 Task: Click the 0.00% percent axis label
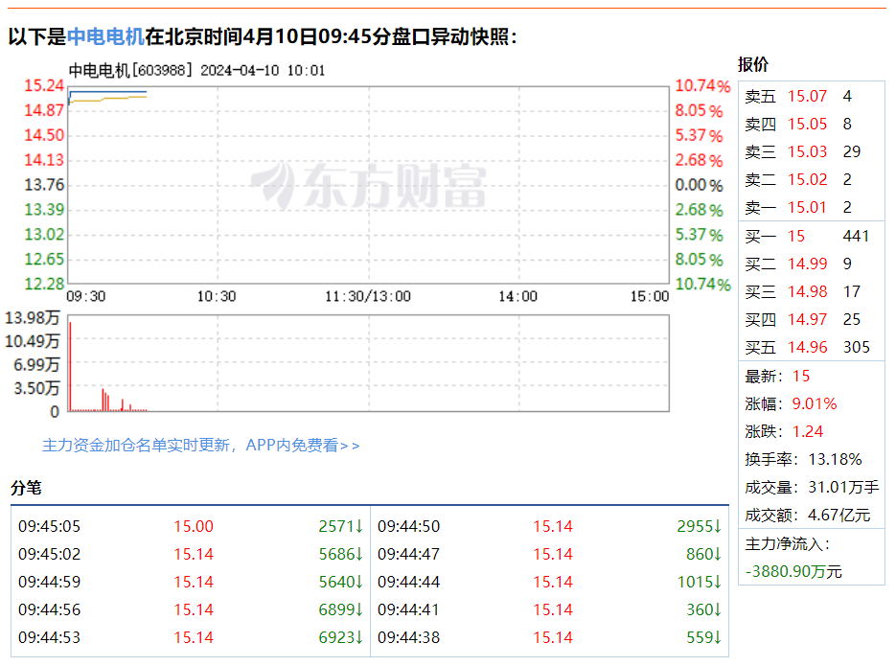click(699, 185)
